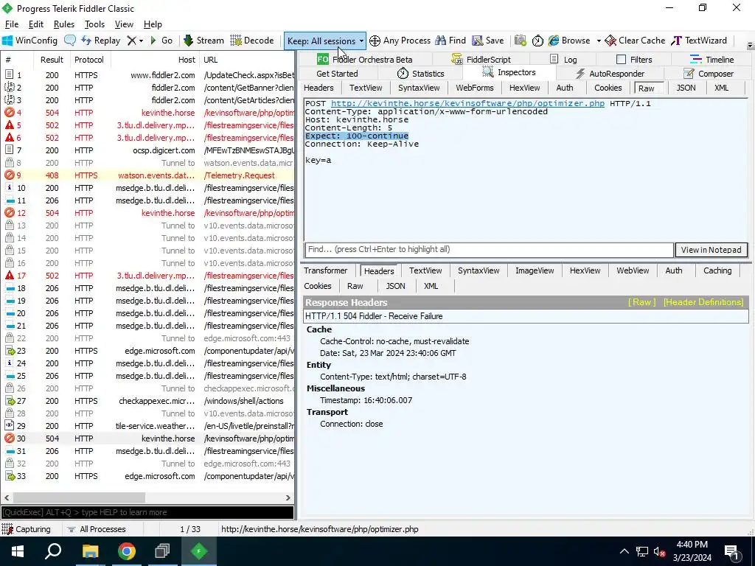Click the QuickExec command box
755x566 pixels.
pos(147,512)
